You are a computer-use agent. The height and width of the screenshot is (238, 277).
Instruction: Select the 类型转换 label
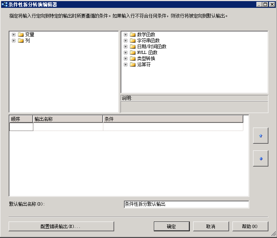(x=146, y=59)
